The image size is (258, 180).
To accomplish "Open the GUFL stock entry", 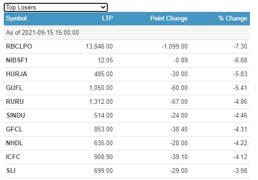I will pyautogui.click(x=14, y=88).
